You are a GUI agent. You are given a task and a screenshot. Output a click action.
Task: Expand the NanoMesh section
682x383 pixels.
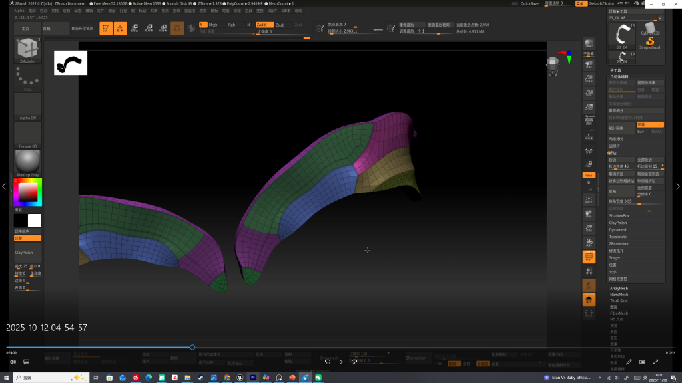pyautogui.click(x=619, y=295)
